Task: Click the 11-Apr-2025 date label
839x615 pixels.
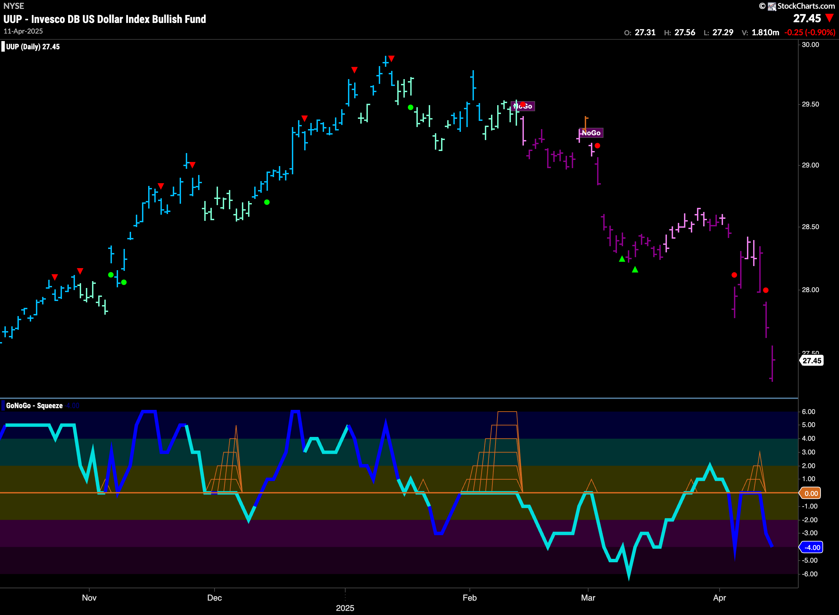Action: (23, 31)
